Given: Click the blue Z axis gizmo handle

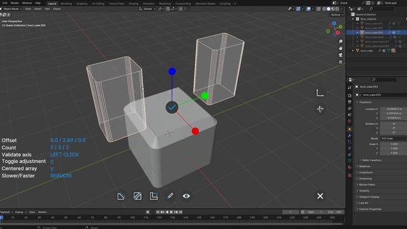Looking at the screenshot, I should 172,71.
